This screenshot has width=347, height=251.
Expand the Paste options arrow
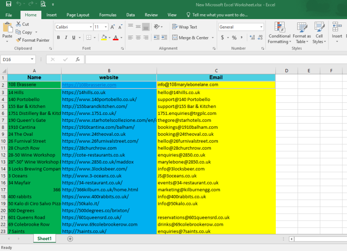[7, 41]
